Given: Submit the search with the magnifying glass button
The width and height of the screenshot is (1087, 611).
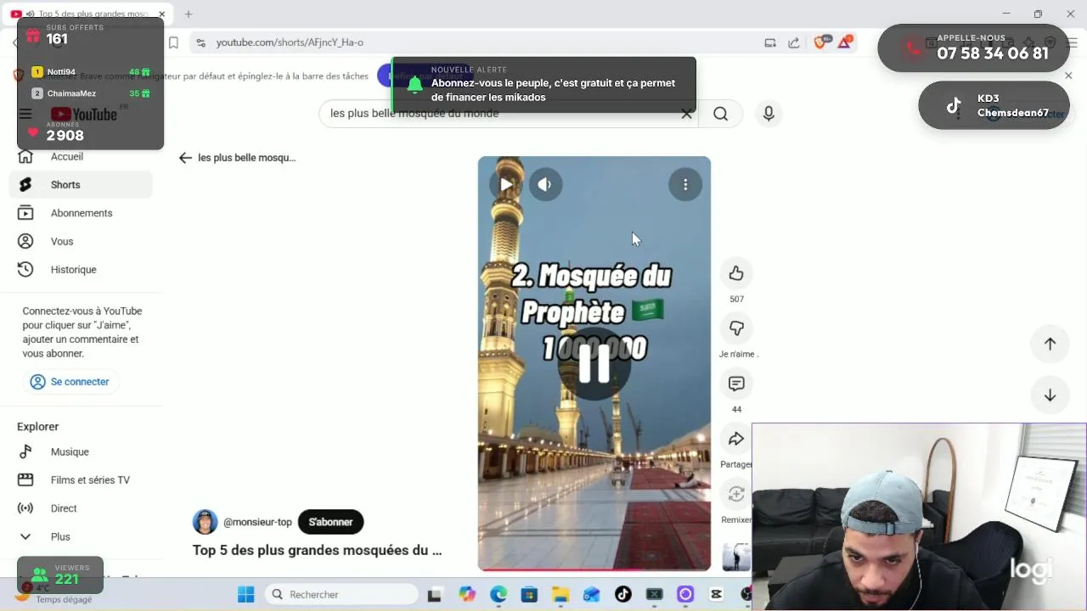Looking at the screenshot, I should (x=720, y=114).
